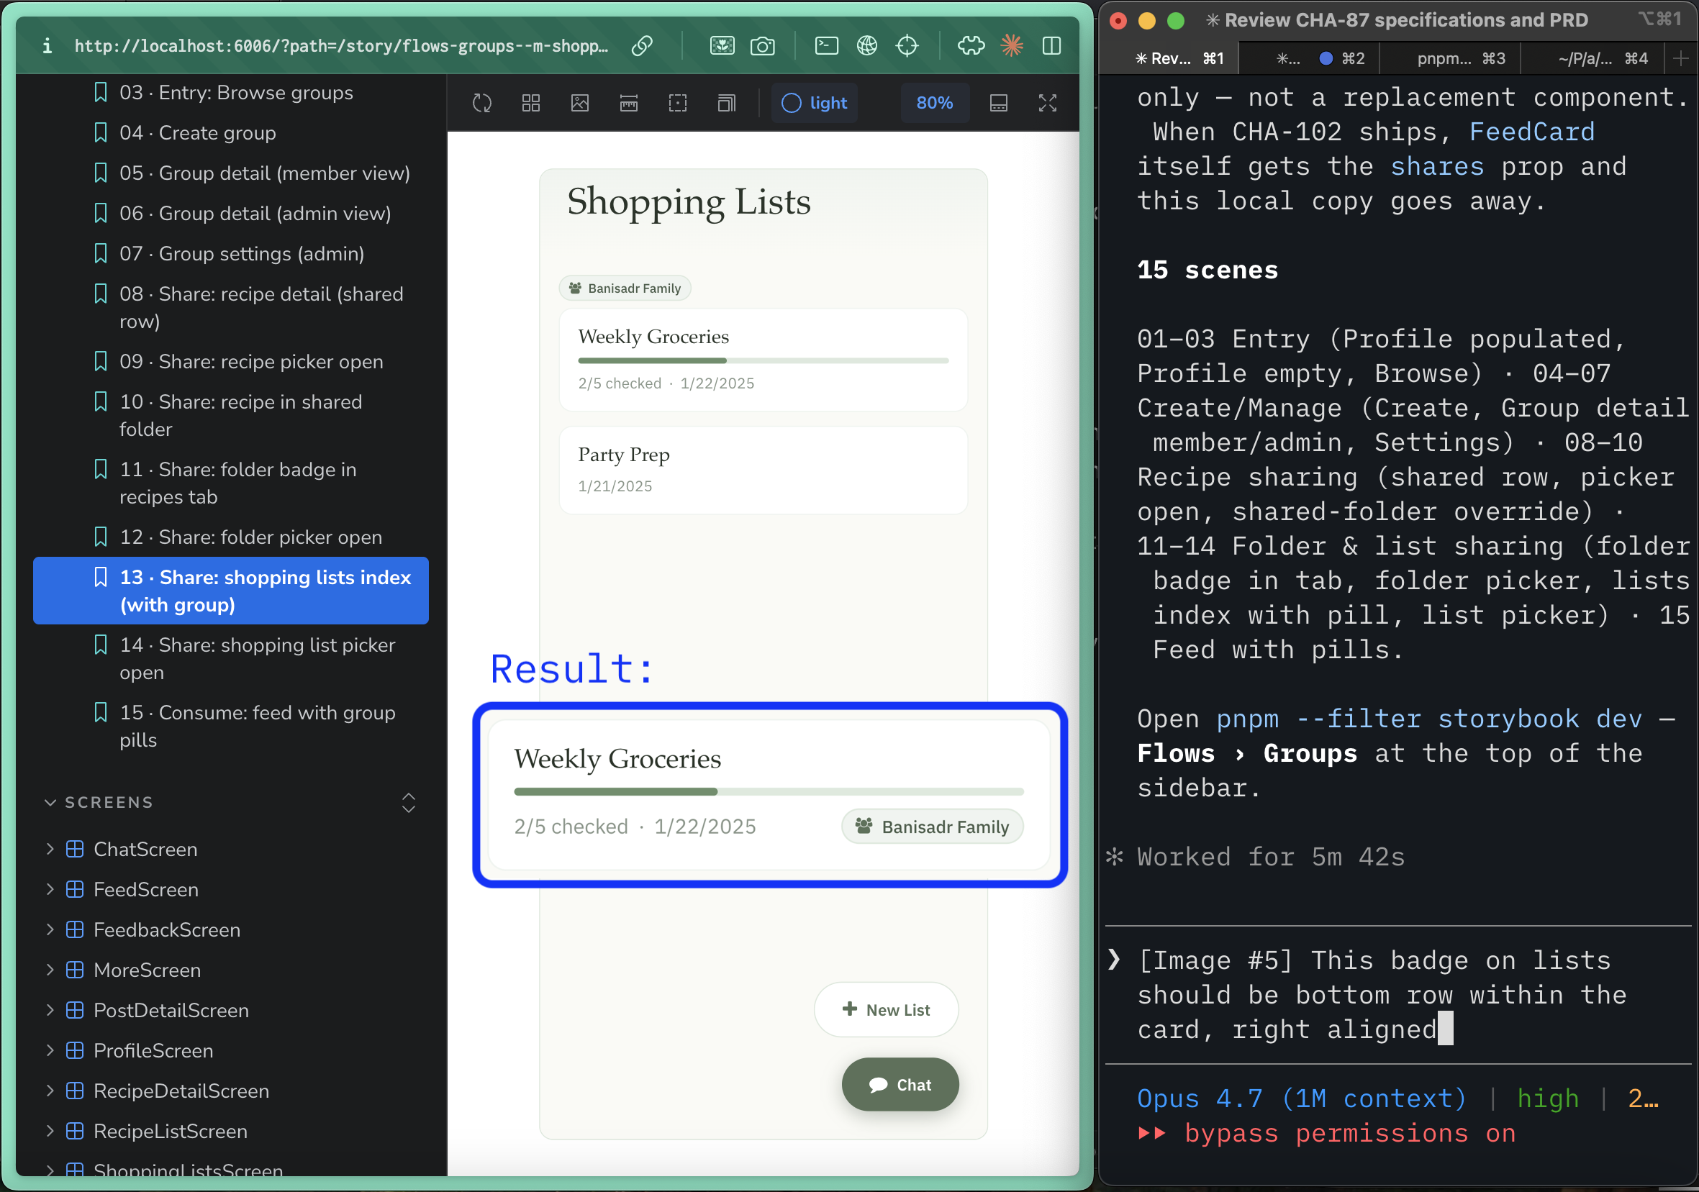Click the Chat button in the preview
Screen dimensions: 1699x1192
point(900,1085)
